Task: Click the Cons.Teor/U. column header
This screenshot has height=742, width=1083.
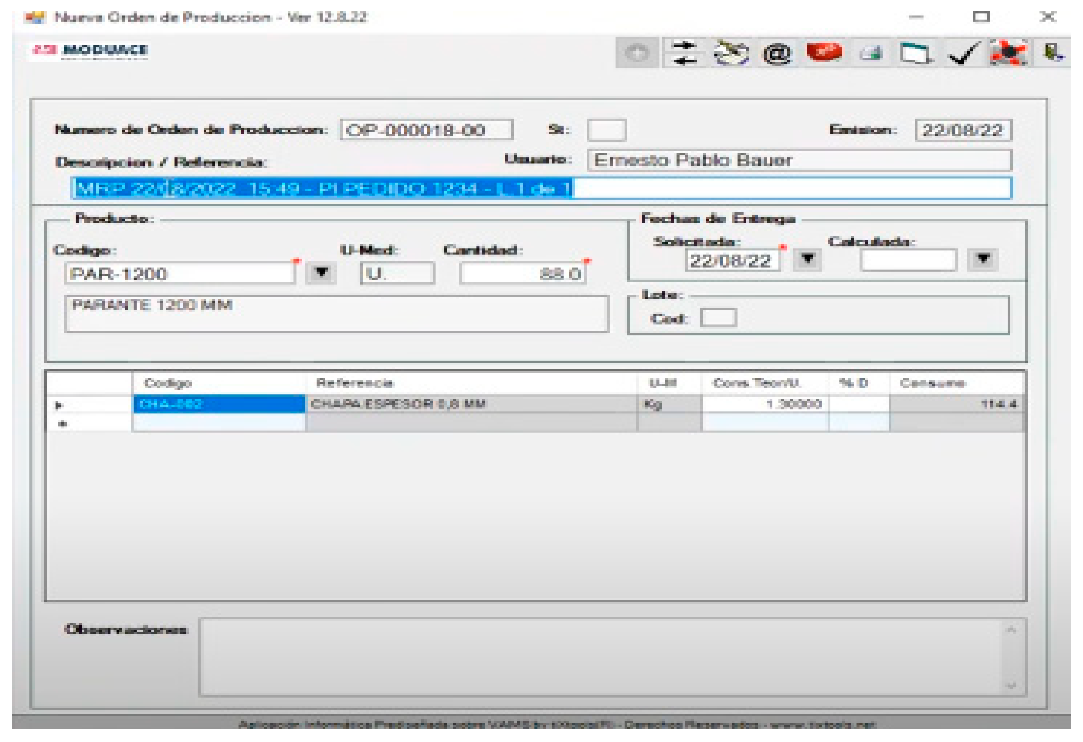Action: 765,383
